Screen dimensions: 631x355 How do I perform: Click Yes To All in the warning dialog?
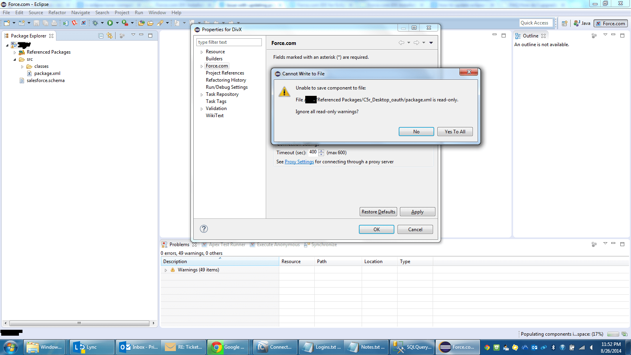click(455, 131)
